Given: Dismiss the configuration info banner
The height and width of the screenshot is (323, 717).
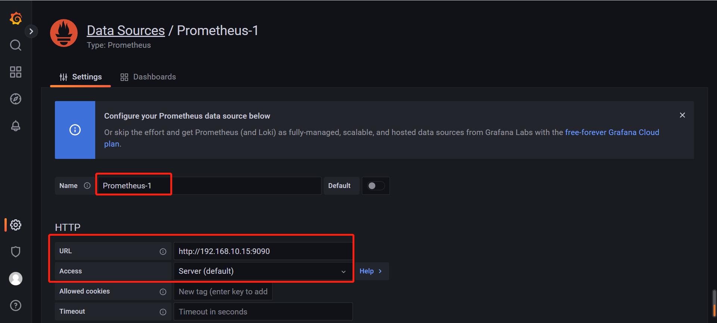Looking at the screenshot, I should (682, 115).
